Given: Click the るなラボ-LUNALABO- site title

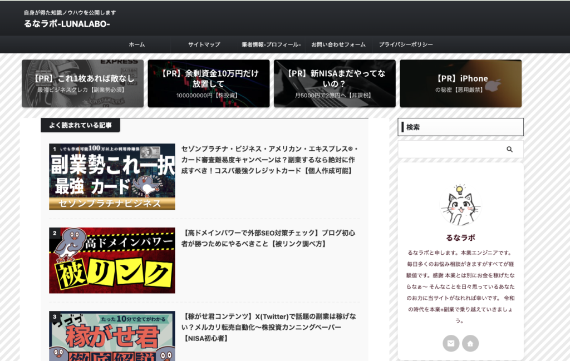Looking at the screenshot, I should click(x=67, y=24).
